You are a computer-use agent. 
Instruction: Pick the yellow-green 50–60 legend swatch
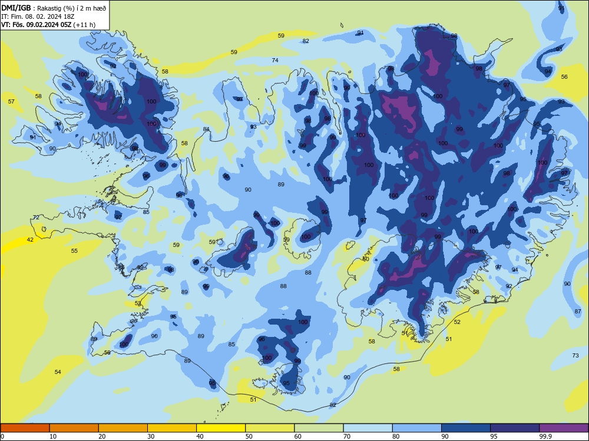pos(270,428)
